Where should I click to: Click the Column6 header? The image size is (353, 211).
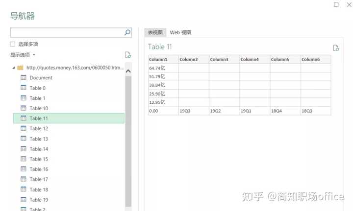[x=316, y=59]
